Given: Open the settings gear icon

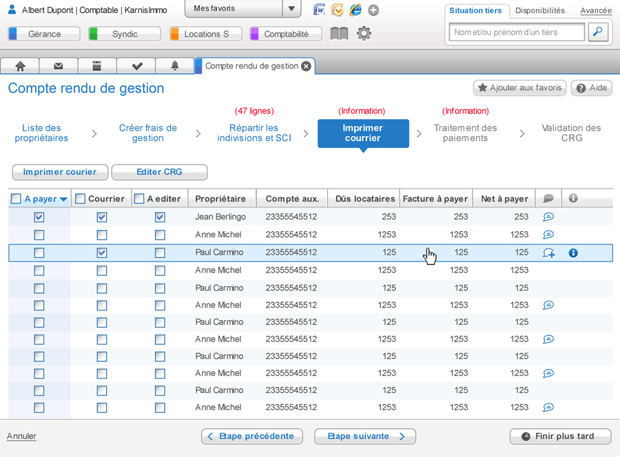Looking at the screenshot, I should pos(364,32).
